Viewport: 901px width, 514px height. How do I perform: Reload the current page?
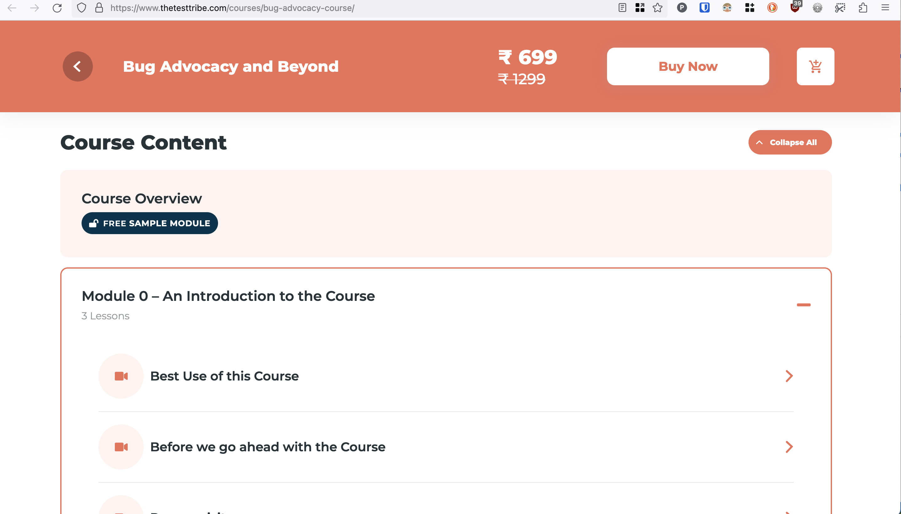pos(57,8)
